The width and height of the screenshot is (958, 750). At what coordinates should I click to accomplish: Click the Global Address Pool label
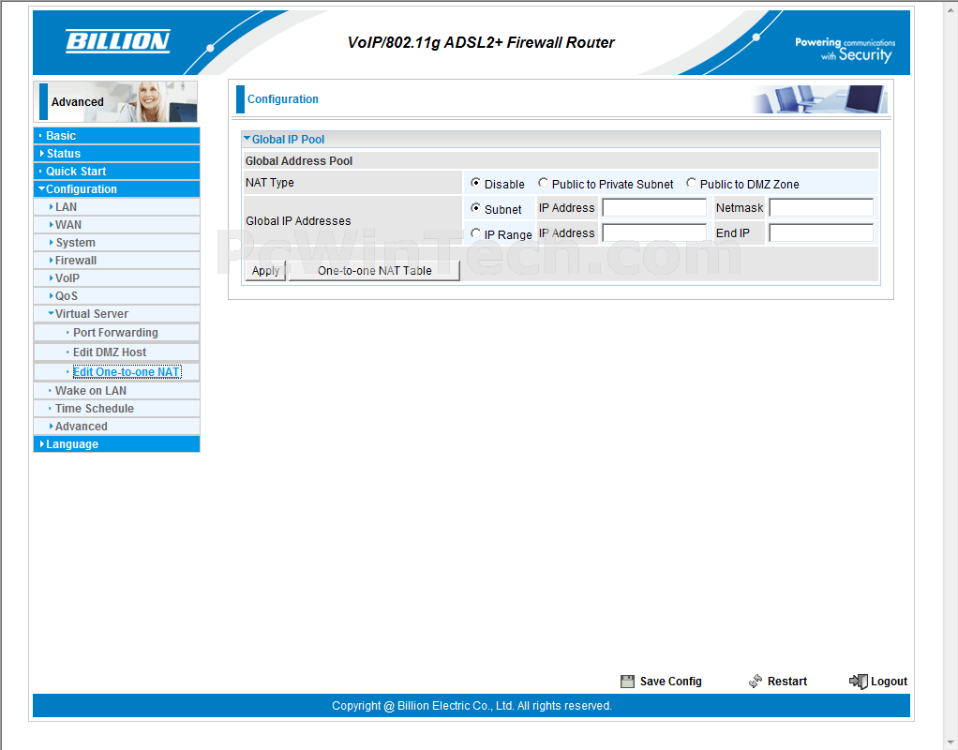pyautogui.click(x=299, y=160)
